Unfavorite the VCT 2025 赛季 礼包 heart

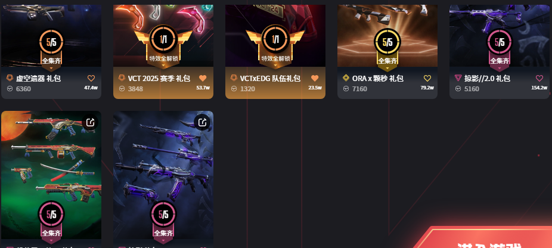tap(203, 78)
